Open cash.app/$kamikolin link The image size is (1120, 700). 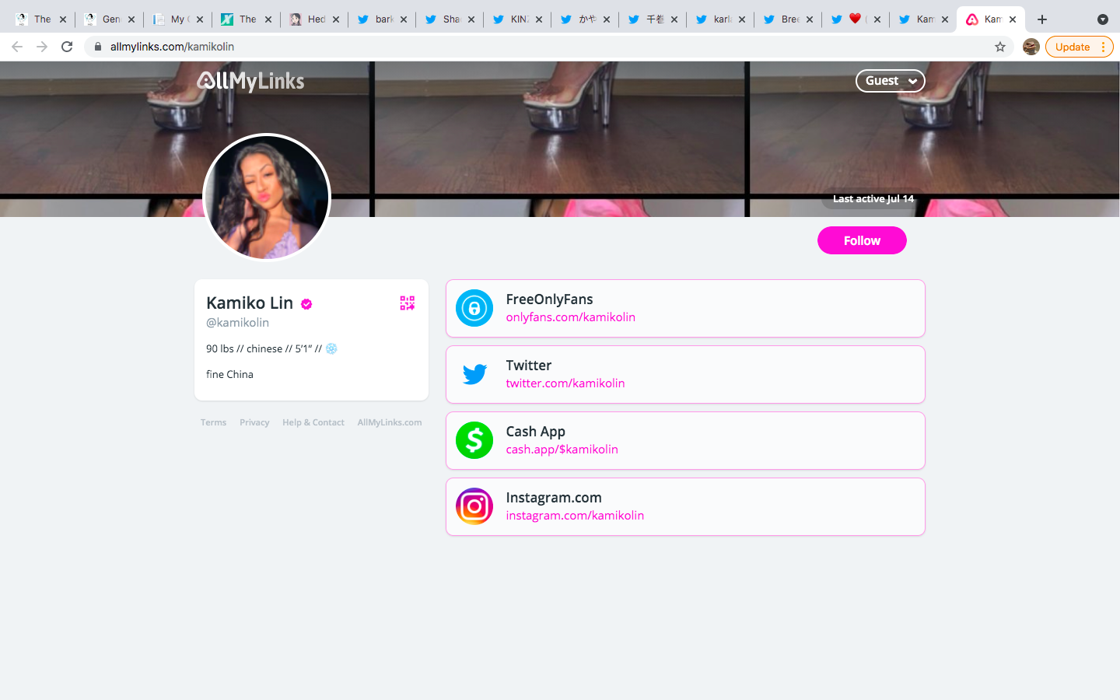click(x=562, y=450)
